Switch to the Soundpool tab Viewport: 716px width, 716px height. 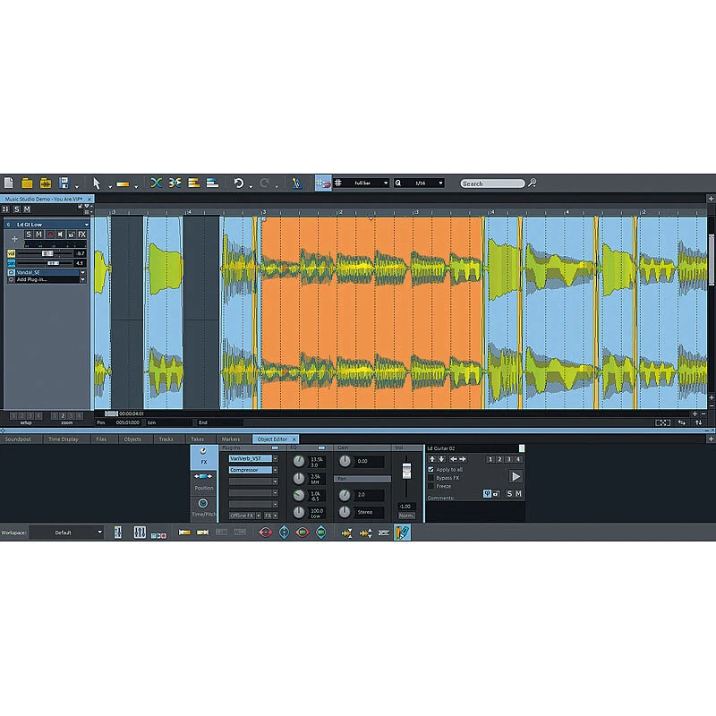[x=16, y=439]
